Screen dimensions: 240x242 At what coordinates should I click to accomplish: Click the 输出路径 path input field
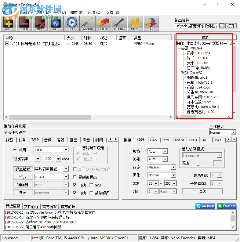coord(197,26)
